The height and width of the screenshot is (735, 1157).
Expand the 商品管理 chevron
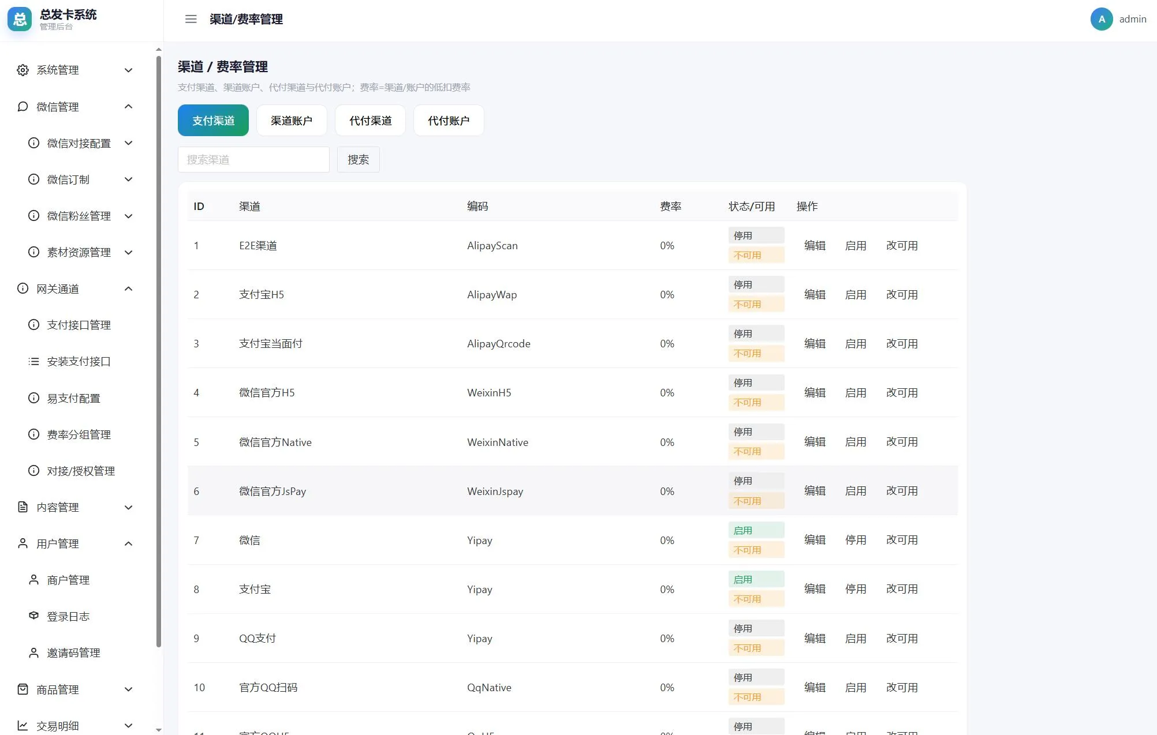tap(129, 689)
